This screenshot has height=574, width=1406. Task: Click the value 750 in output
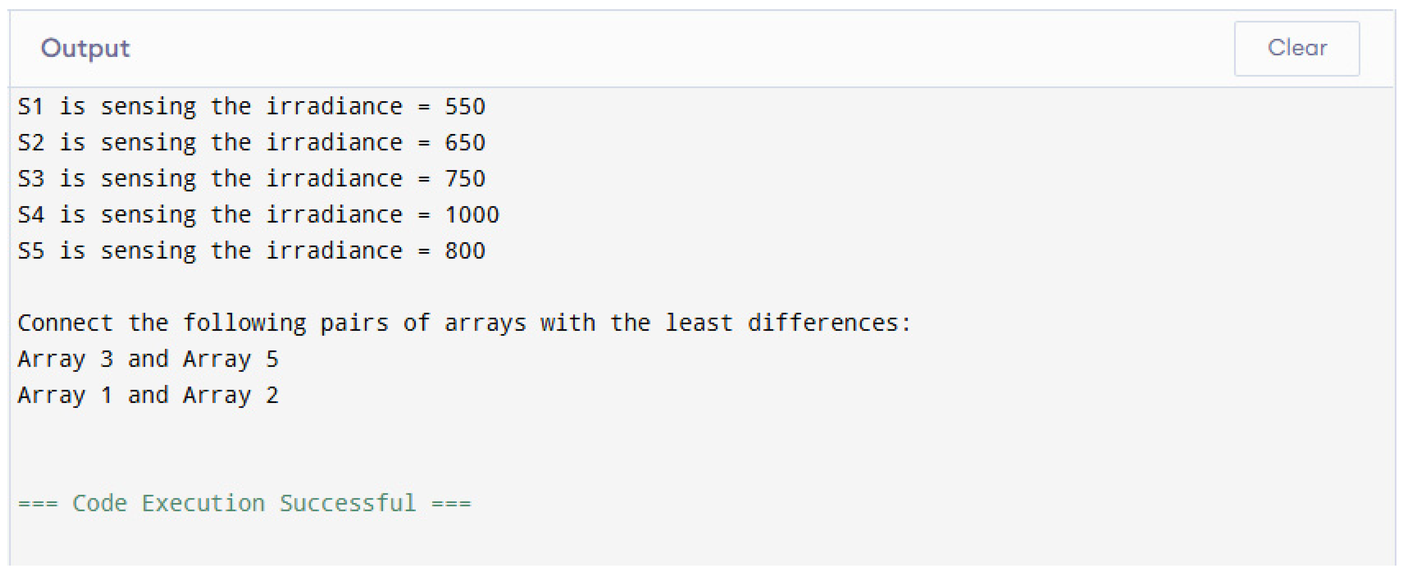(x=464, y=178)
